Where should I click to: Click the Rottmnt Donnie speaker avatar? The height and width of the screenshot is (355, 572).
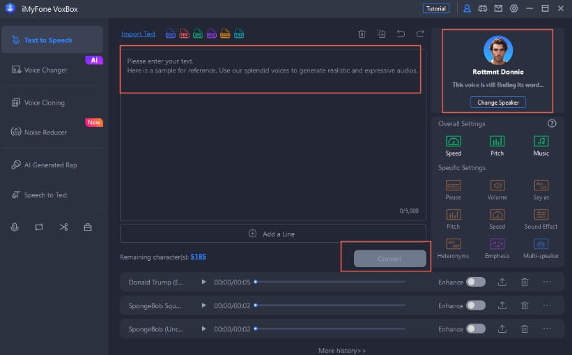pyautogui.click(x=498, y=50)
